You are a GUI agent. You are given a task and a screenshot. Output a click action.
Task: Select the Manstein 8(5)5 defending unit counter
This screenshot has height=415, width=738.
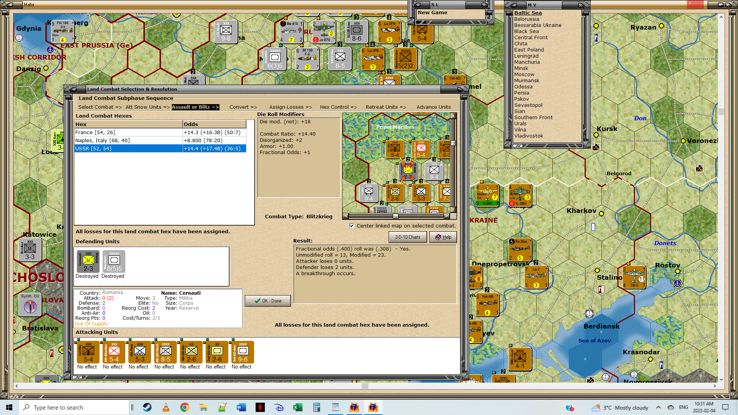point(114,262)
